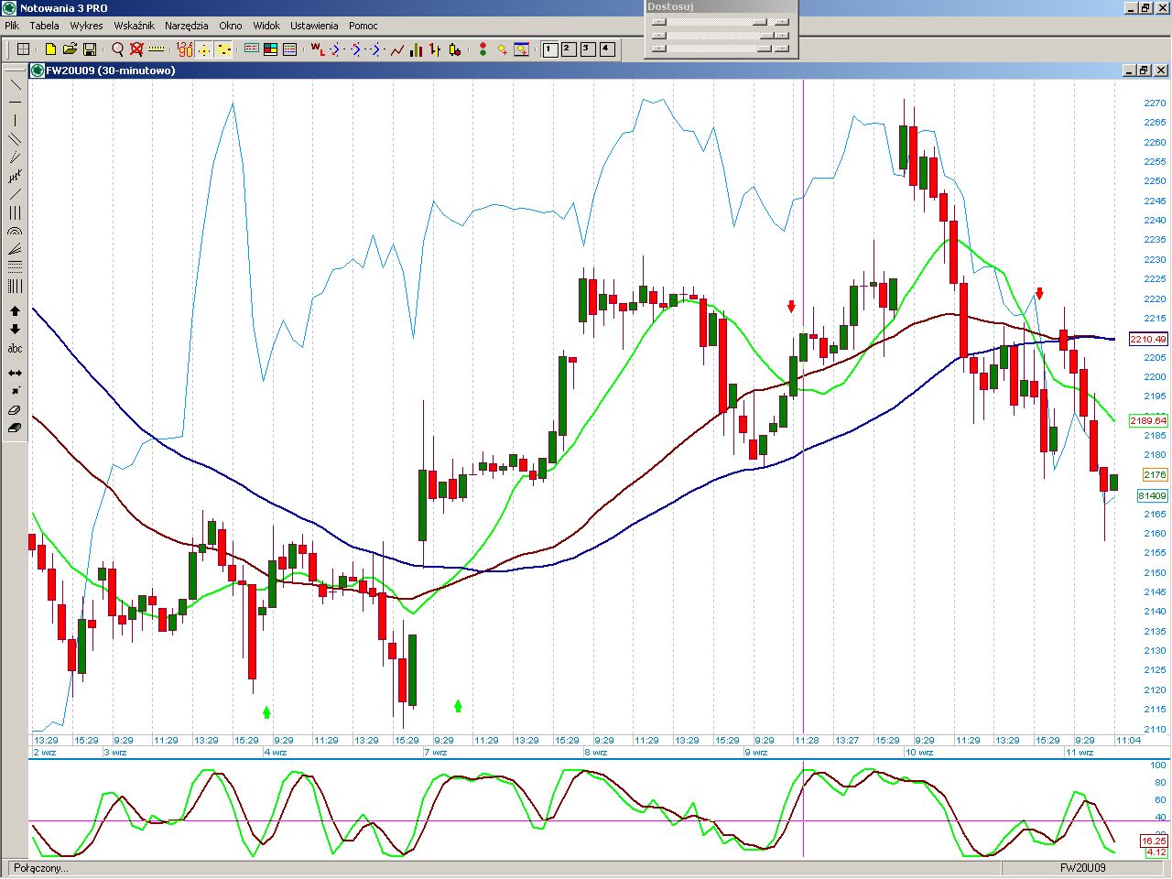The image size is (1172, 879).
Task: Restore the FW20U09 chart child window
Action: [x=1144, y=71]
